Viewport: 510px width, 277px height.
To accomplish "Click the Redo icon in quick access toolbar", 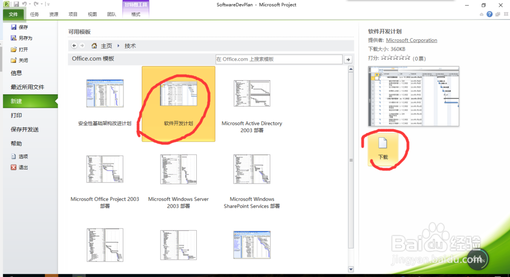I will [36, 4].
